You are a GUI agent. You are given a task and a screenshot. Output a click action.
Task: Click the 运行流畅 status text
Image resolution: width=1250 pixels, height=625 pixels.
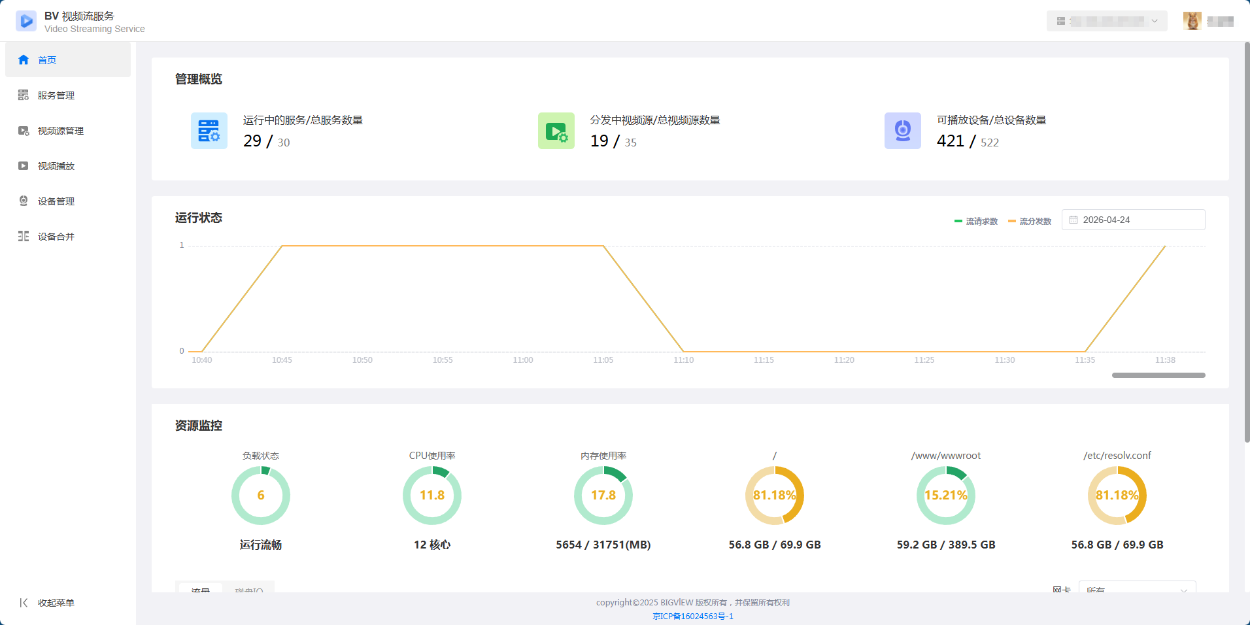261,545
